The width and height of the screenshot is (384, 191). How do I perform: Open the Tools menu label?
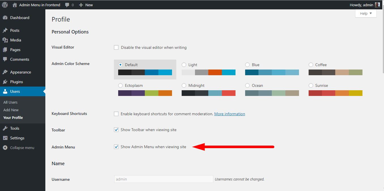15,128
